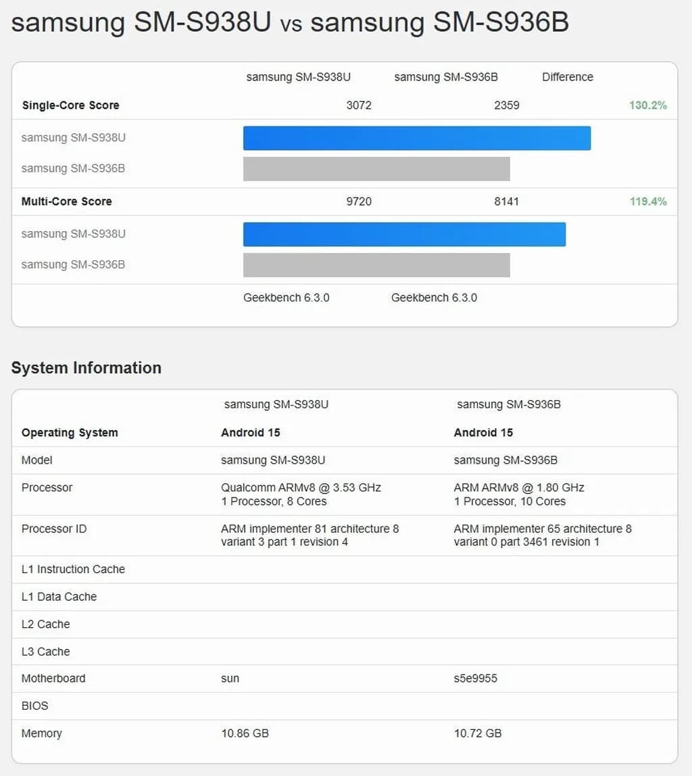Click the blue single-core bar for SM-S938U
Screen dimensions: 692x776
(x=416, y=138)
